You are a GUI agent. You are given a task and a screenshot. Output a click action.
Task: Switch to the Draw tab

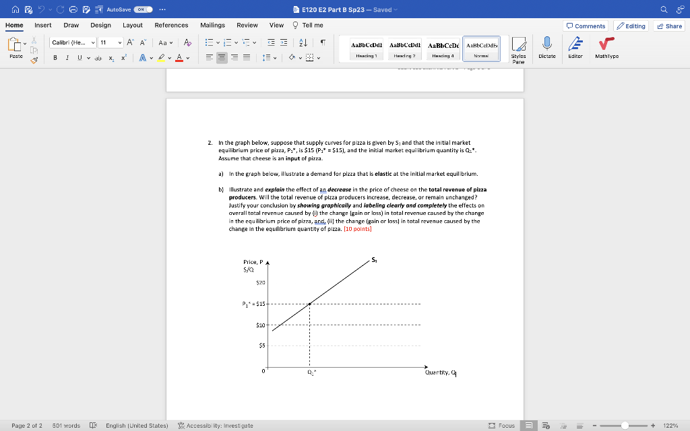coord(71,25)
